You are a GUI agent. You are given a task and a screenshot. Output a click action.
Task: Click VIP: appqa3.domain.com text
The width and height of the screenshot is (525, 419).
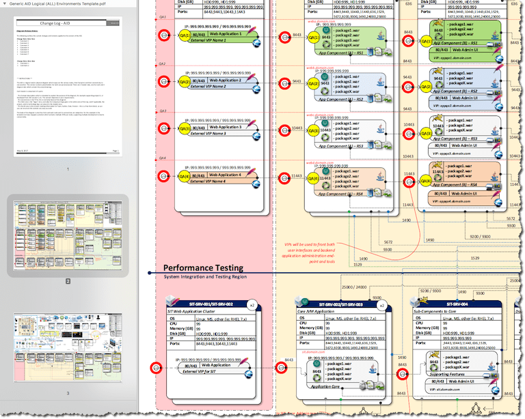[452, 154]
